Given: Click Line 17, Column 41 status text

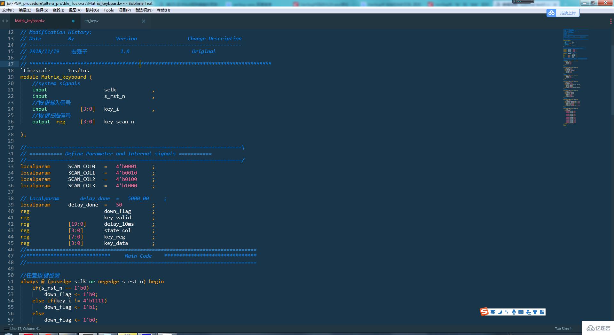Looking at the screenshot, I should pos(25,329).
